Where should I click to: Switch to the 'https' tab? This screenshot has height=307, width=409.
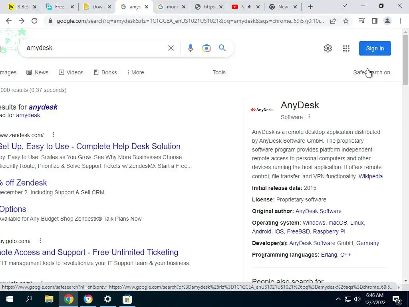pos(208,7)
